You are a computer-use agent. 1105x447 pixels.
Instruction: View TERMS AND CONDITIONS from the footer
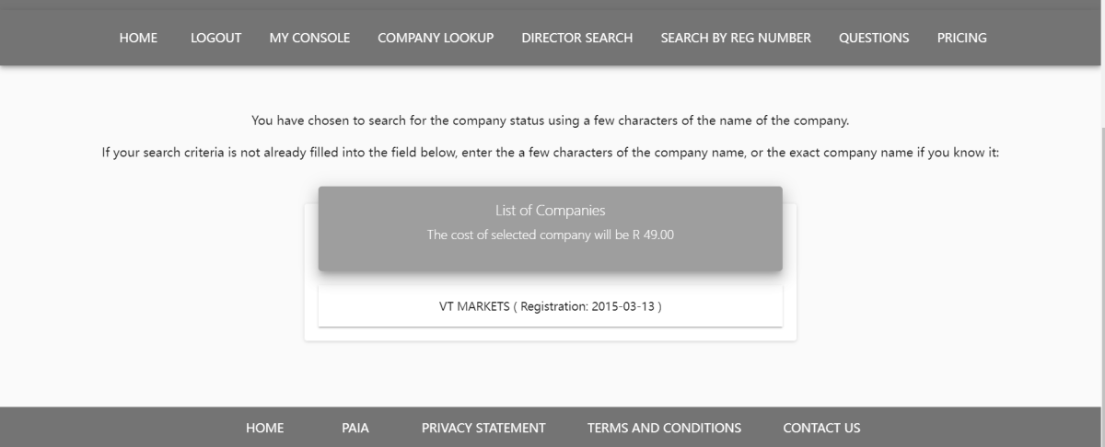(664, 428)
